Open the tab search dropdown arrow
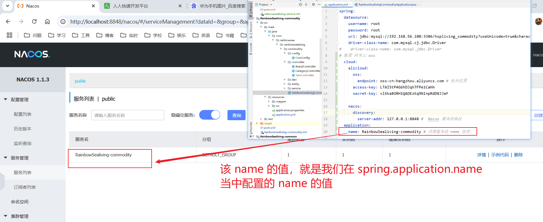Viewport: 543px width, 222px height. (7, 6)
